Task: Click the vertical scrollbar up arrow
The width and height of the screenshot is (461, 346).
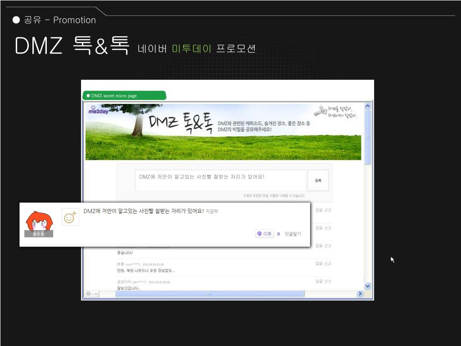Action: (367, 106)
